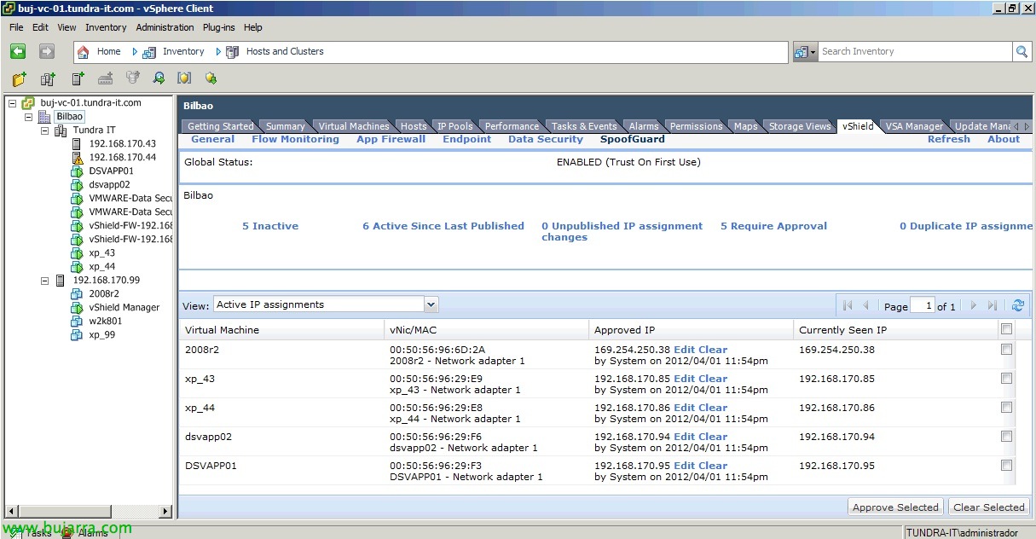Check the box for the xp_44 row
The image size is (1036, 539).
pyautogui.click(x=1007, y=408)
